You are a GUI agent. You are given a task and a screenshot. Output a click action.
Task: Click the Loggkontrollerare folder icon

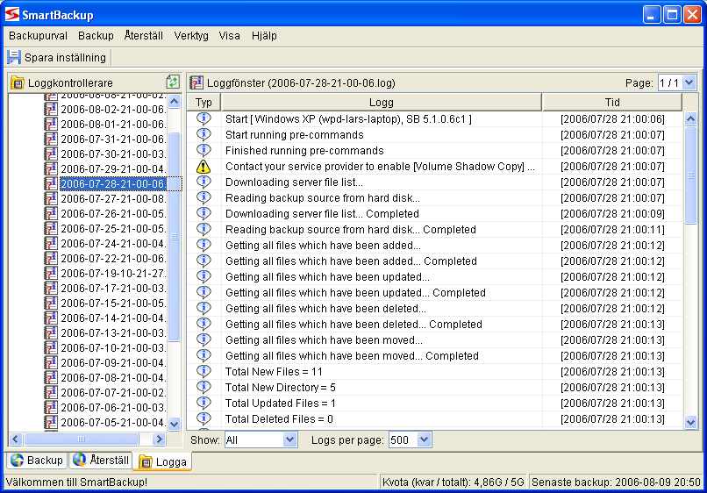[18, 83]
